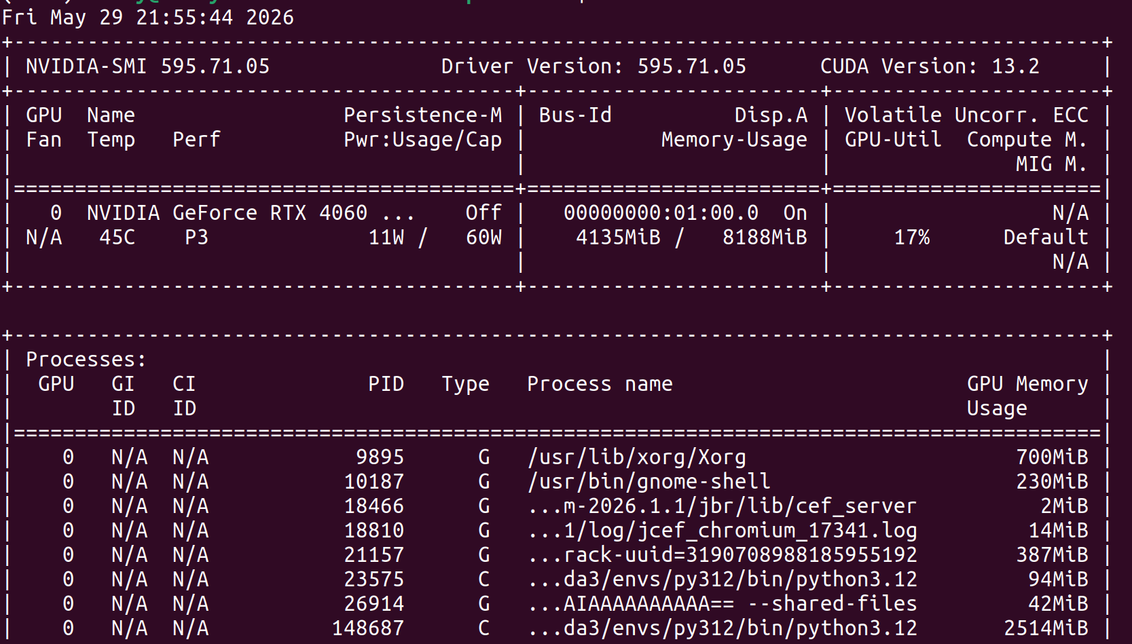1132x644 pixels.
Task: Click the Memory-Usage header
Action: 734,140
